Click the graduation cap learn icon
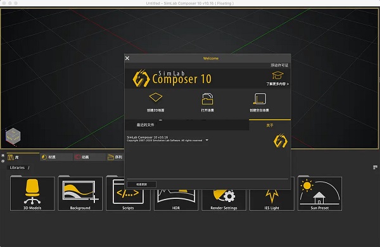 click(277, 75)
